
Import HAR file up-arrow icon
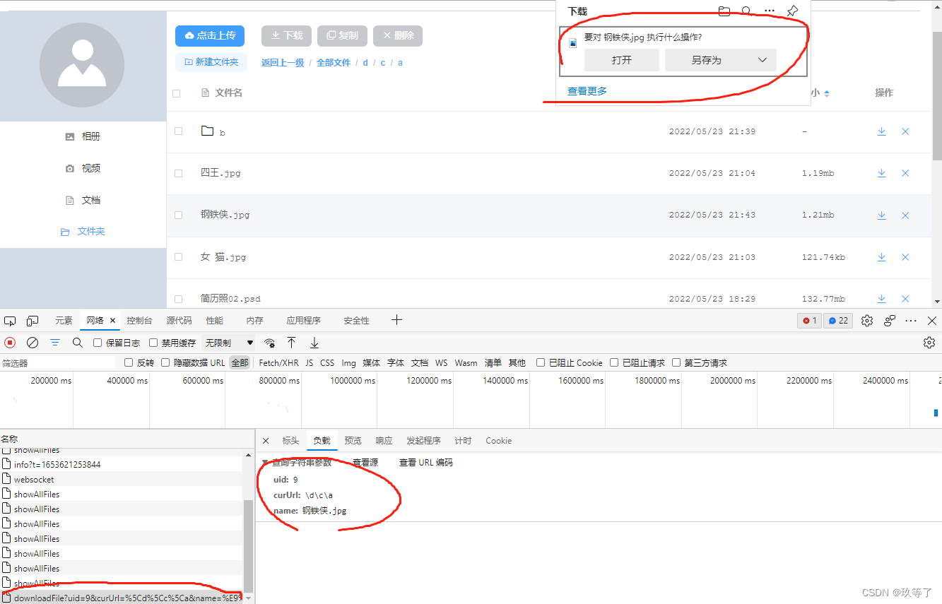click(291, 343)
